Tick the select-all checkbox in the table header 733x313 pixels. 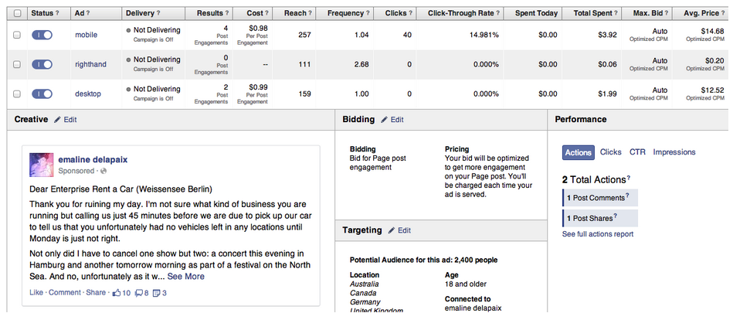17,13
